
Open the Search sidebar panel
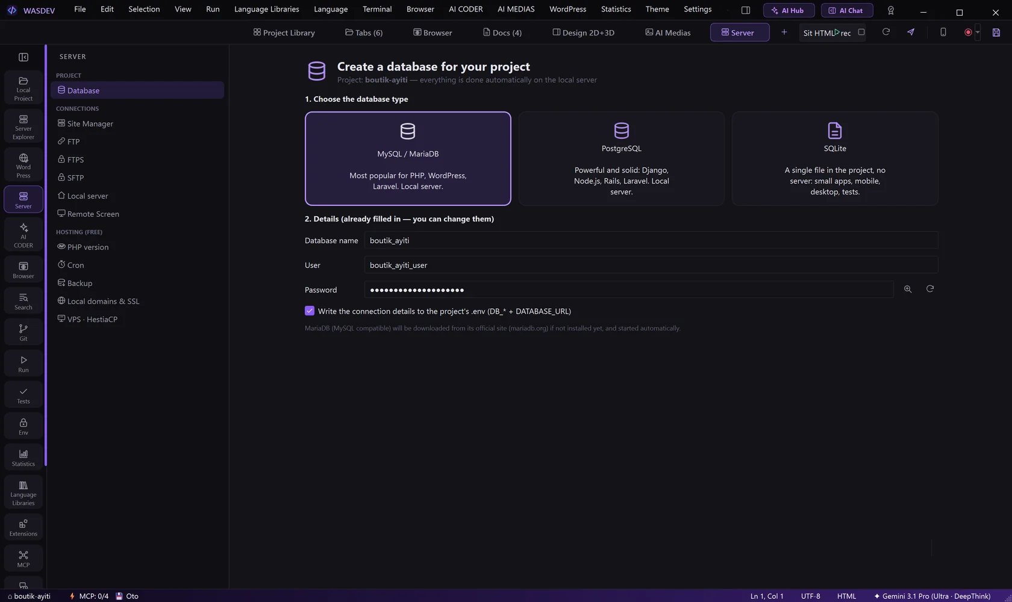(x=23, y=302)
